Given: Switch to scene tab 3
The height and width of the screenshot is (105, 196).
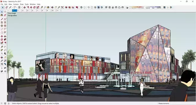Looking at the screenshot, I should [19, 10].
